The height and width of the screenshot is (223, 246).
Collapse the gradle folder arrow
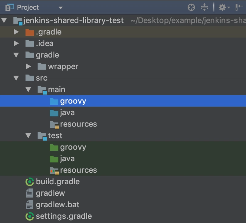click(x=16, y=55)
